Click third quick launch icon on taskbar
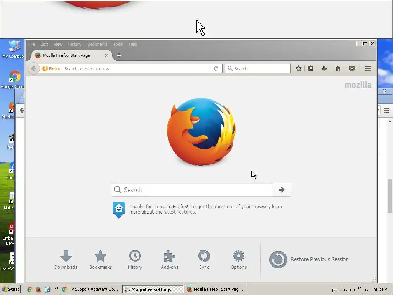The height and width of the screenshot is (295, 393). tap(47, 290)
